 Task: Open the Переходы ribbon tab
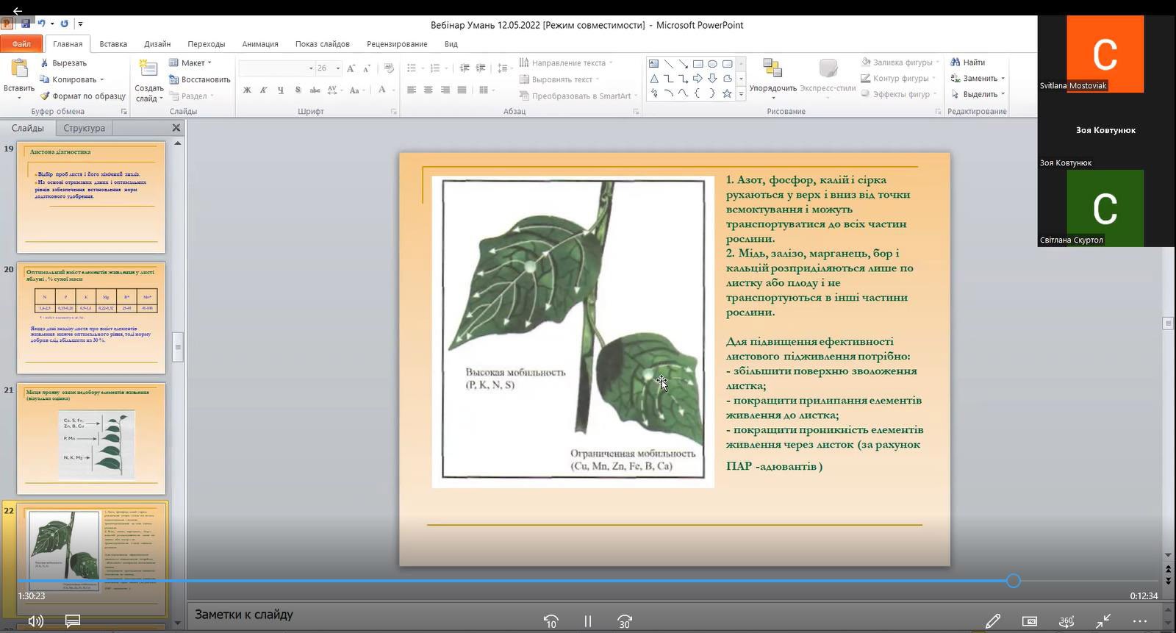tap(207, 44)
